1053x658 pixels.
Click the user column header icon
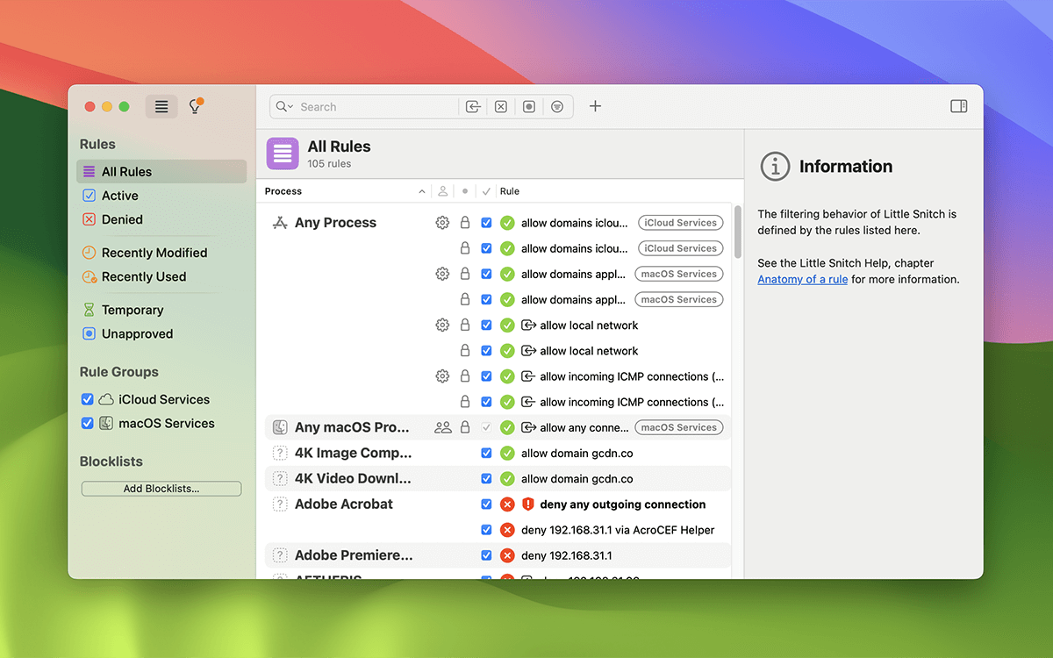click(443, 191)
